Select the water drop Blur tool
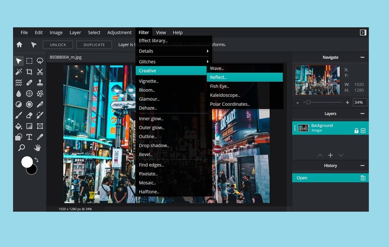 tap(19, 94)
